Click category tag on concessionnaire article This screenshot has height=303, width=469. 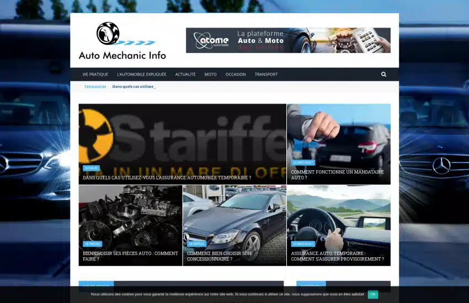tap(196, 244)
